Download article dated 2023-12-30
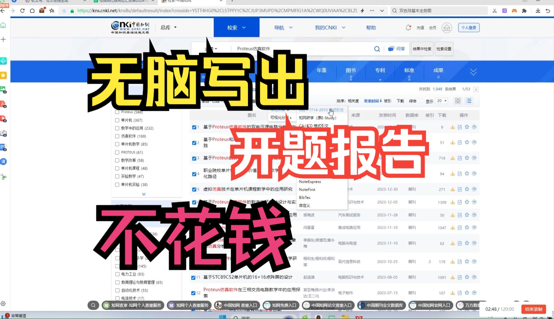The image size is (554, 319). pos(452,189)
